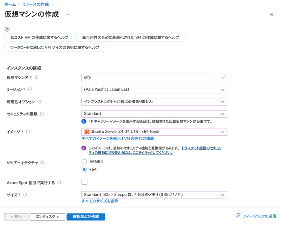The image size is (281, 226).
Task: Click the feedback person icon
Action: click(238, 215)
